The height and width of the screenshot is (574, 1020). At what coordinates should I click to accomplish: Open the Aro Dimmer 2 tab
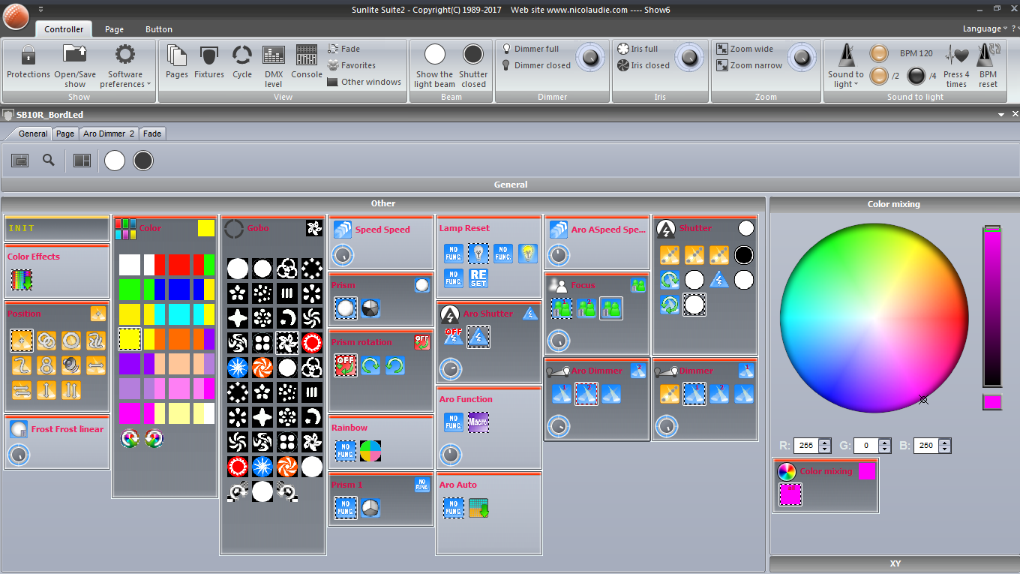click(x=109, y=134)
